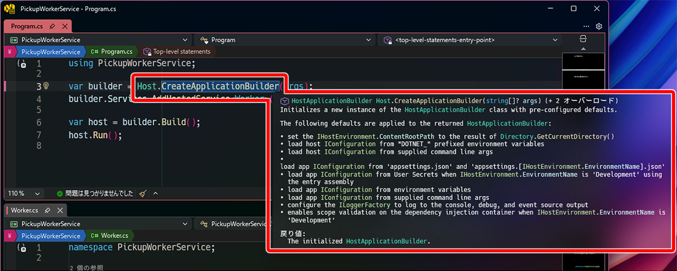Image resolution: width=677 pixels, height=271 pixels.
Task: Click the app icon in the title bar
Action: [x=9, y=9]
